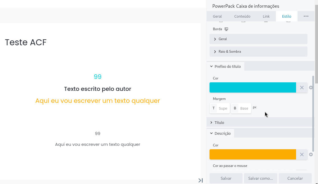Viewport: 318px width, 184px height.
Task: Click plus icon beside the cyan color field
Action: pos(311,87)
